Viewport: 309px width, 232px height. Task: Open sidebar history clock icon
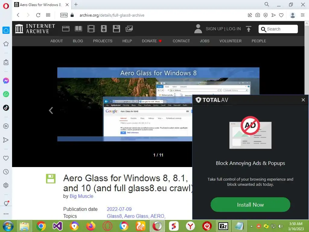[x=6, y=172]
